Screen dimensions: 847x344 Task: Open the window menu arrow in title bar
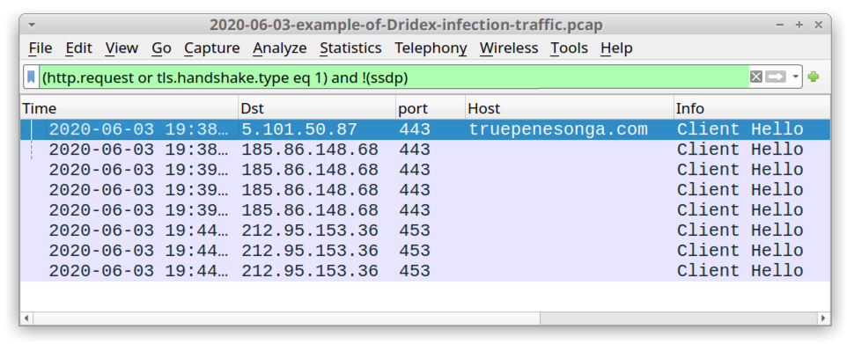[32, 25]
